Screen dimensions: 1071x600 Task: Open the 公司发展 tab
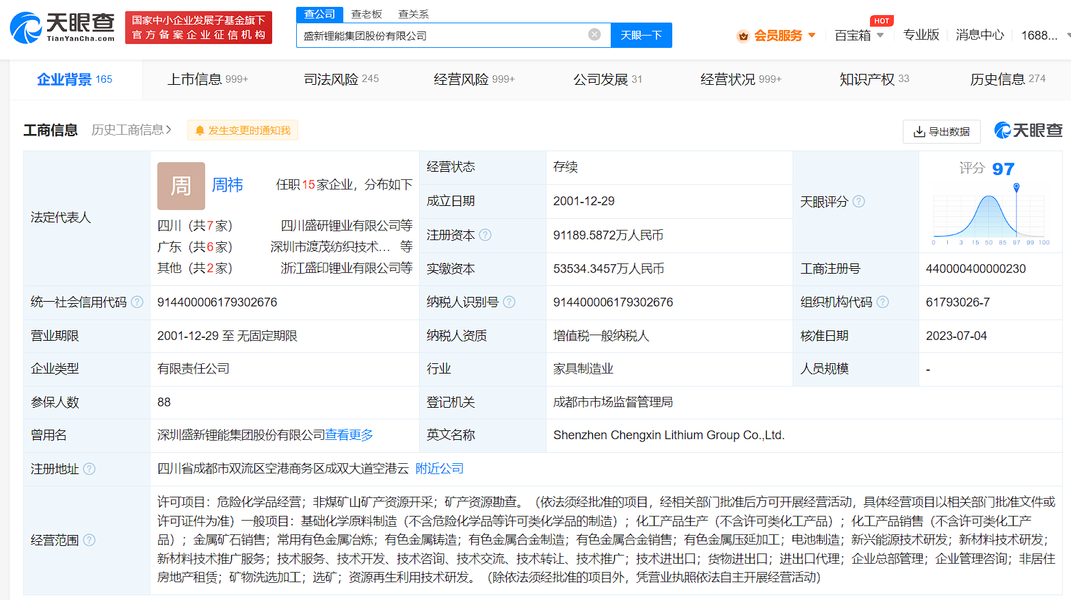click(x=608, y=79)
